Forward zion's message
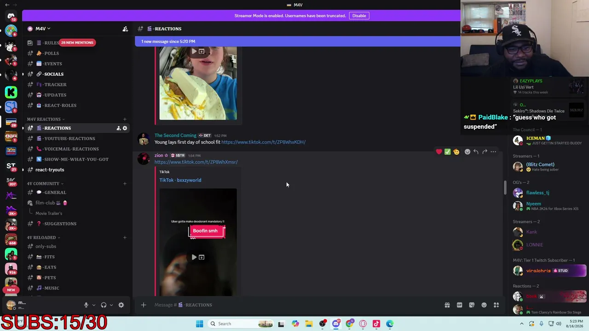The image size is (589, 331). click(x=485, y=152)
